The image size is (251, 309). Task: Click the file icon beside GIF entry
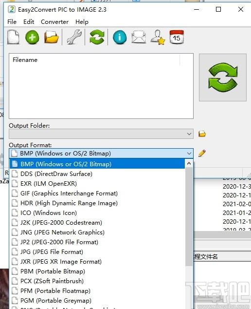pyautogui.click(x=15, y=193)
